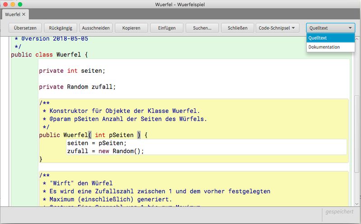Click the vertical scrollbar thumb
Viewport: 361px width, 224px height.
[x=356, y=134]
